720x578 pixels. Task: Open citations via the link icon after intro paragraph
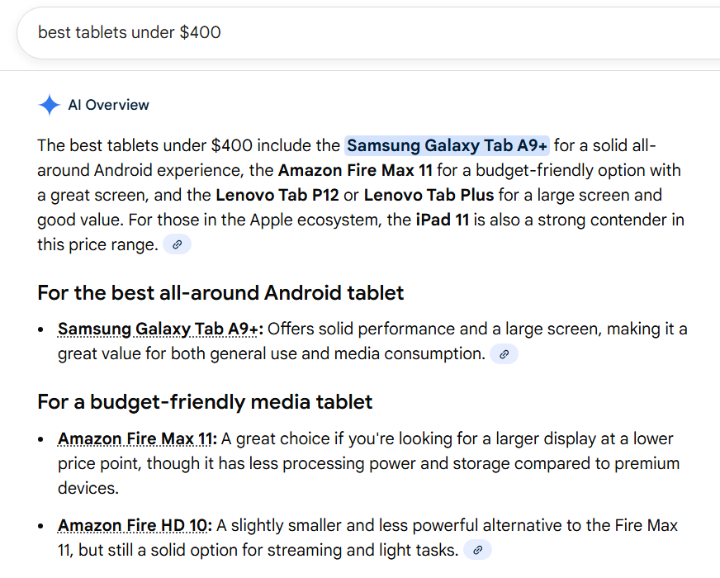177,244
